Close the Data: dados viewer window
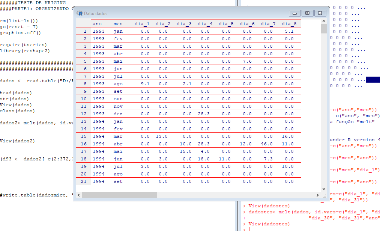 pos(320,13)
